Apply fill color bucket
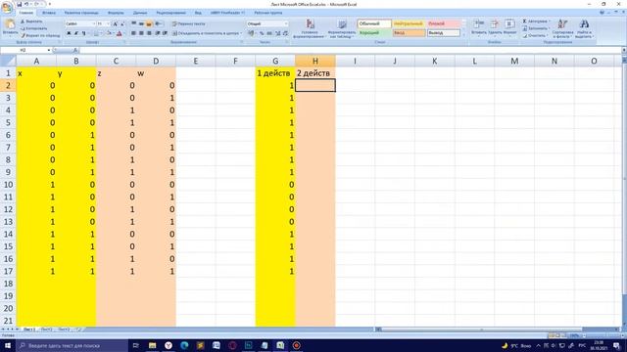Viewport: 627px width, 352px height. pos(109,33)
